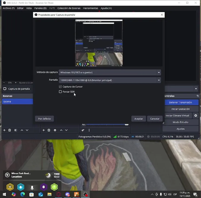This screenshot has width=201, height=198.
Task: Move source down with the sources down arrow
Action: (x=66, y=130)
